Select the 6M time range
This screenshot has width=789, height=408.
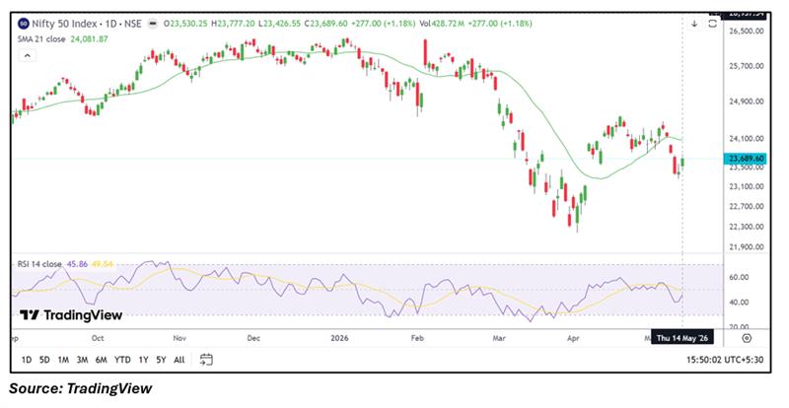[102, 360]
